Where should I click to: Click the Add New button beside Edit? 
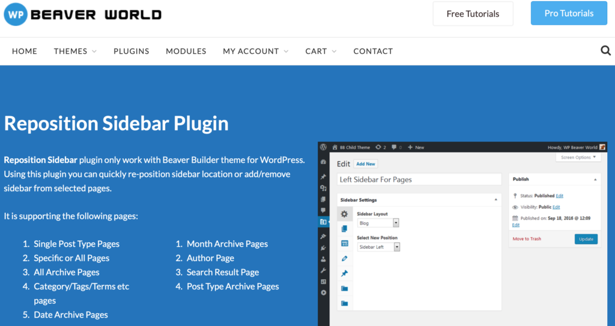point(366,164)
